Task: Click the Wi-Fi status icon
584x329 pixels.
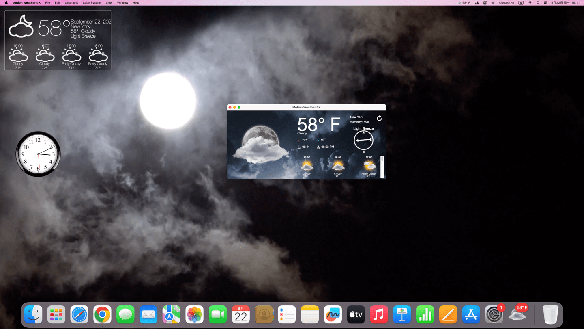Action: pyautogui.click(x=530, y=3)
